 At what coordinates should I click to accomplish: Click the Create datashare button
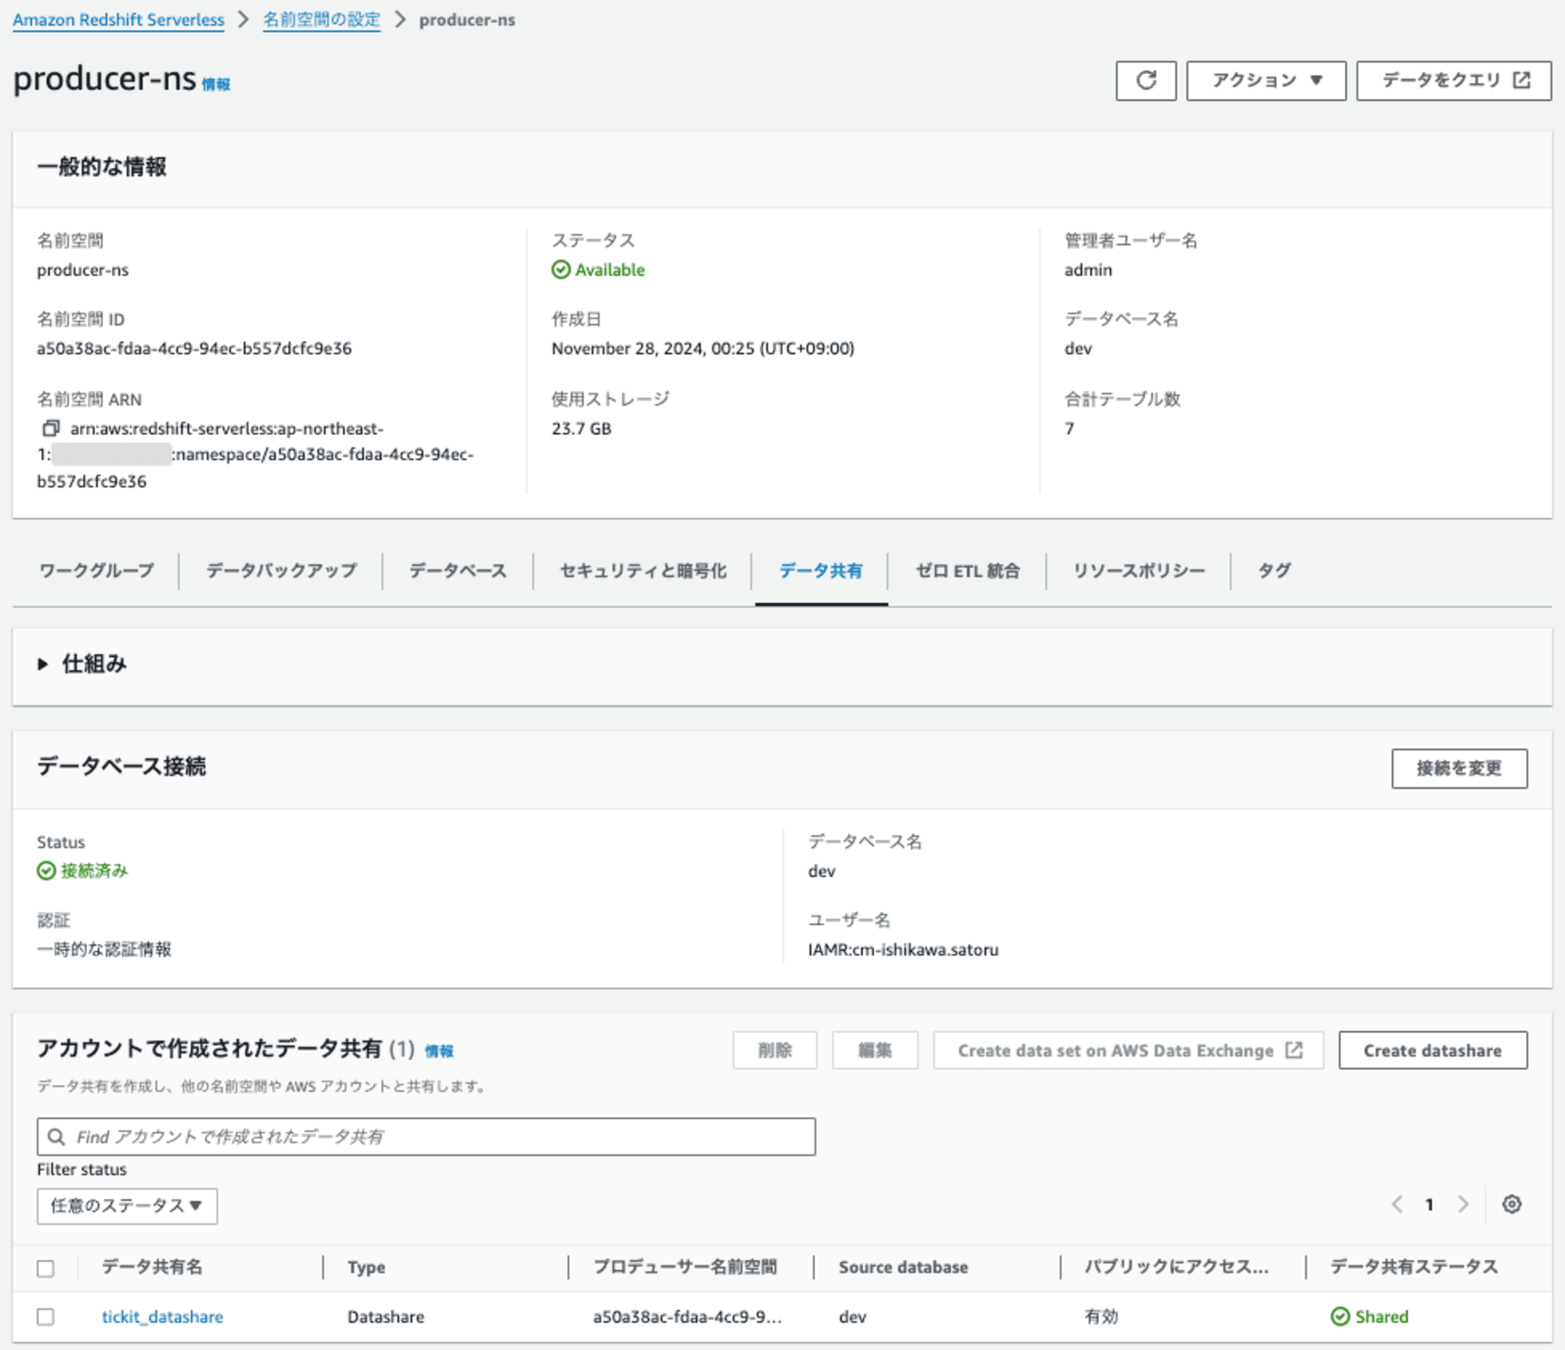(x=1432, y=1050)
